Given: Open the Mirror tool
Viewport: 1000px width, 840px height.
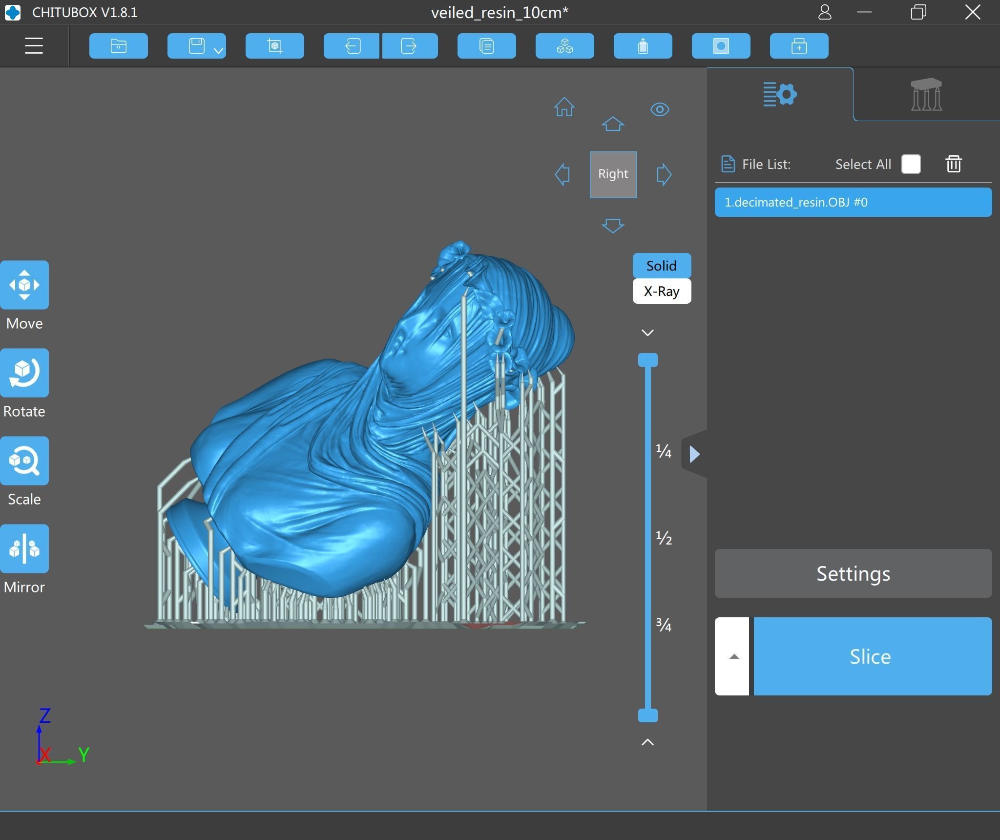Looking at the screenshot, I should coord(24,548).
